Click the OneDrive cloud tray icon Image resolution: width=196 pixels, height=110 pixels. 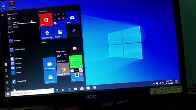click(x=157, y=83)
